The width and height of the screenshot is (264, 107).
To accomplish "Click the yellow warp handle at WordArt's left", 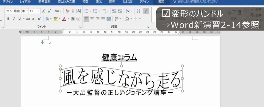I will coord(60,69).
